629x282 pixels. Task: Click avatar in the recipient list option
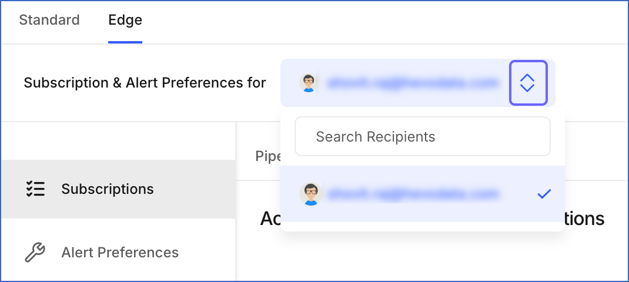310,194
